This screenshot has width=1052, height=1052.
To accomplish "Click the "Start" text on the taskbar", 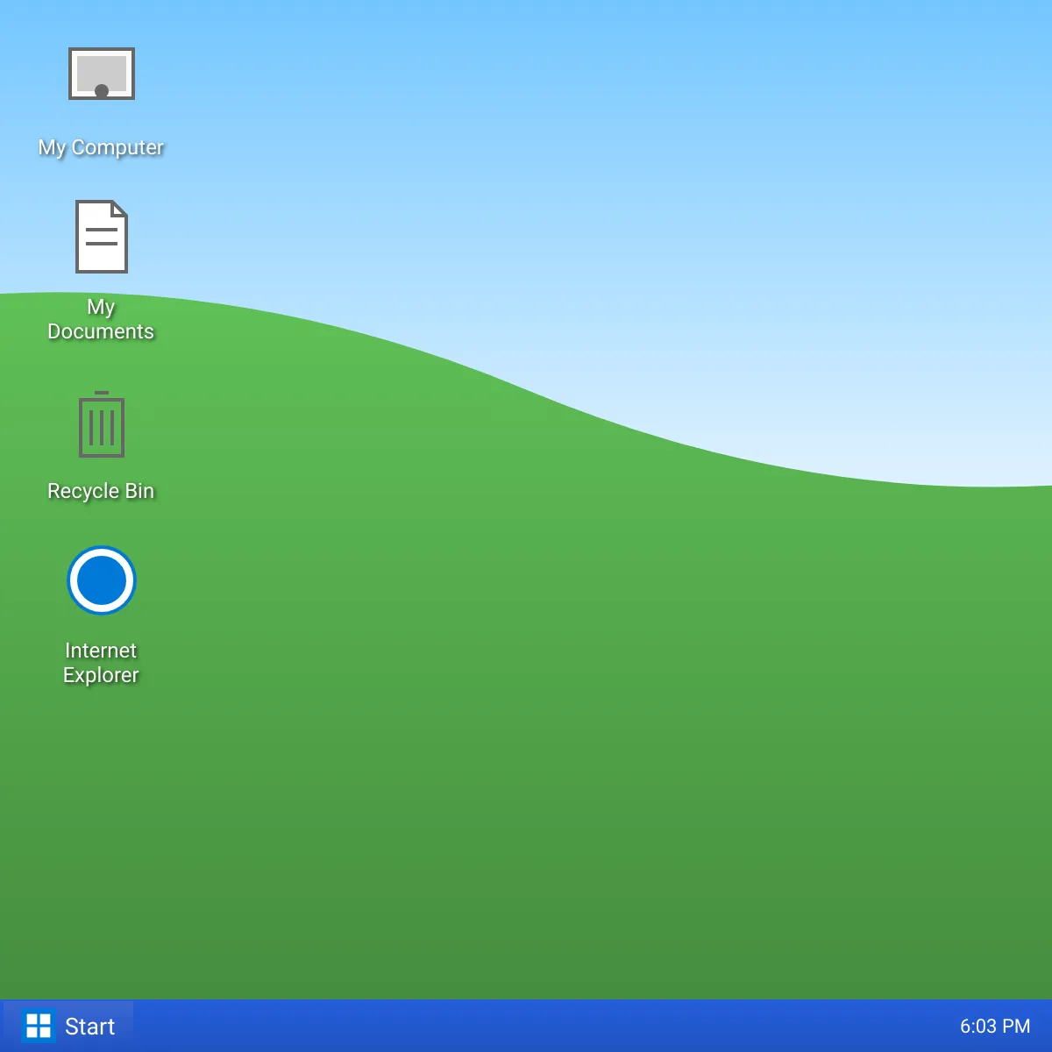I will pyautogui.click(x=89, y=1027).
